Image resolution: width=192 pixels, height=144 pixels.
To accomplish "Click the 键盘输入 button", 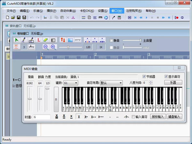I will (x=174, y=116).
